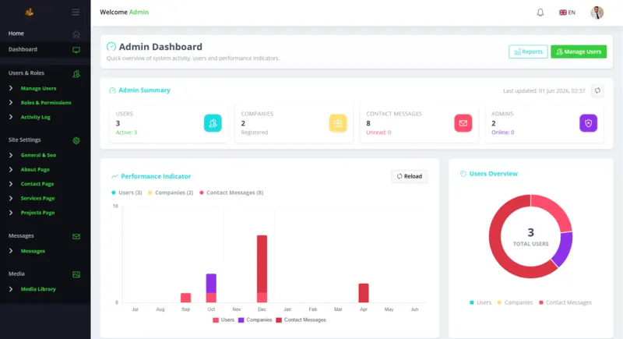Open Projects Page sidebar link
Image resolution: width=623 pixels, height=339 pixels.
point(37,213)
